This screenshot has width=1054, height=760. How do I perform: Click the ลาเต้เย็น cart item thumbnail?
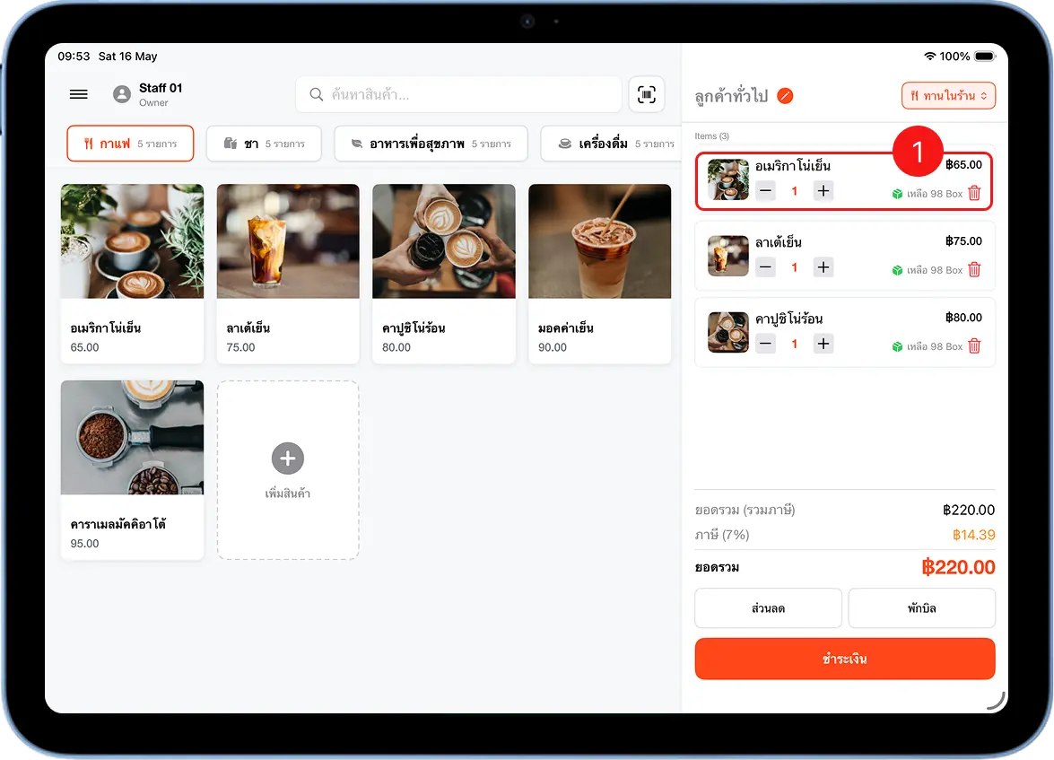(x=728, y=256)
